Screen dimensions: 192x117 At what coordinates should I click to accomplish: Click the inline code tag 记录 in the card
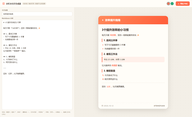(109, 87)
